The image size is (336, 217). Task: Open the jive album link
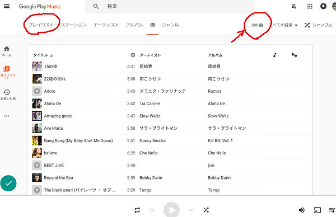point(211,166)
